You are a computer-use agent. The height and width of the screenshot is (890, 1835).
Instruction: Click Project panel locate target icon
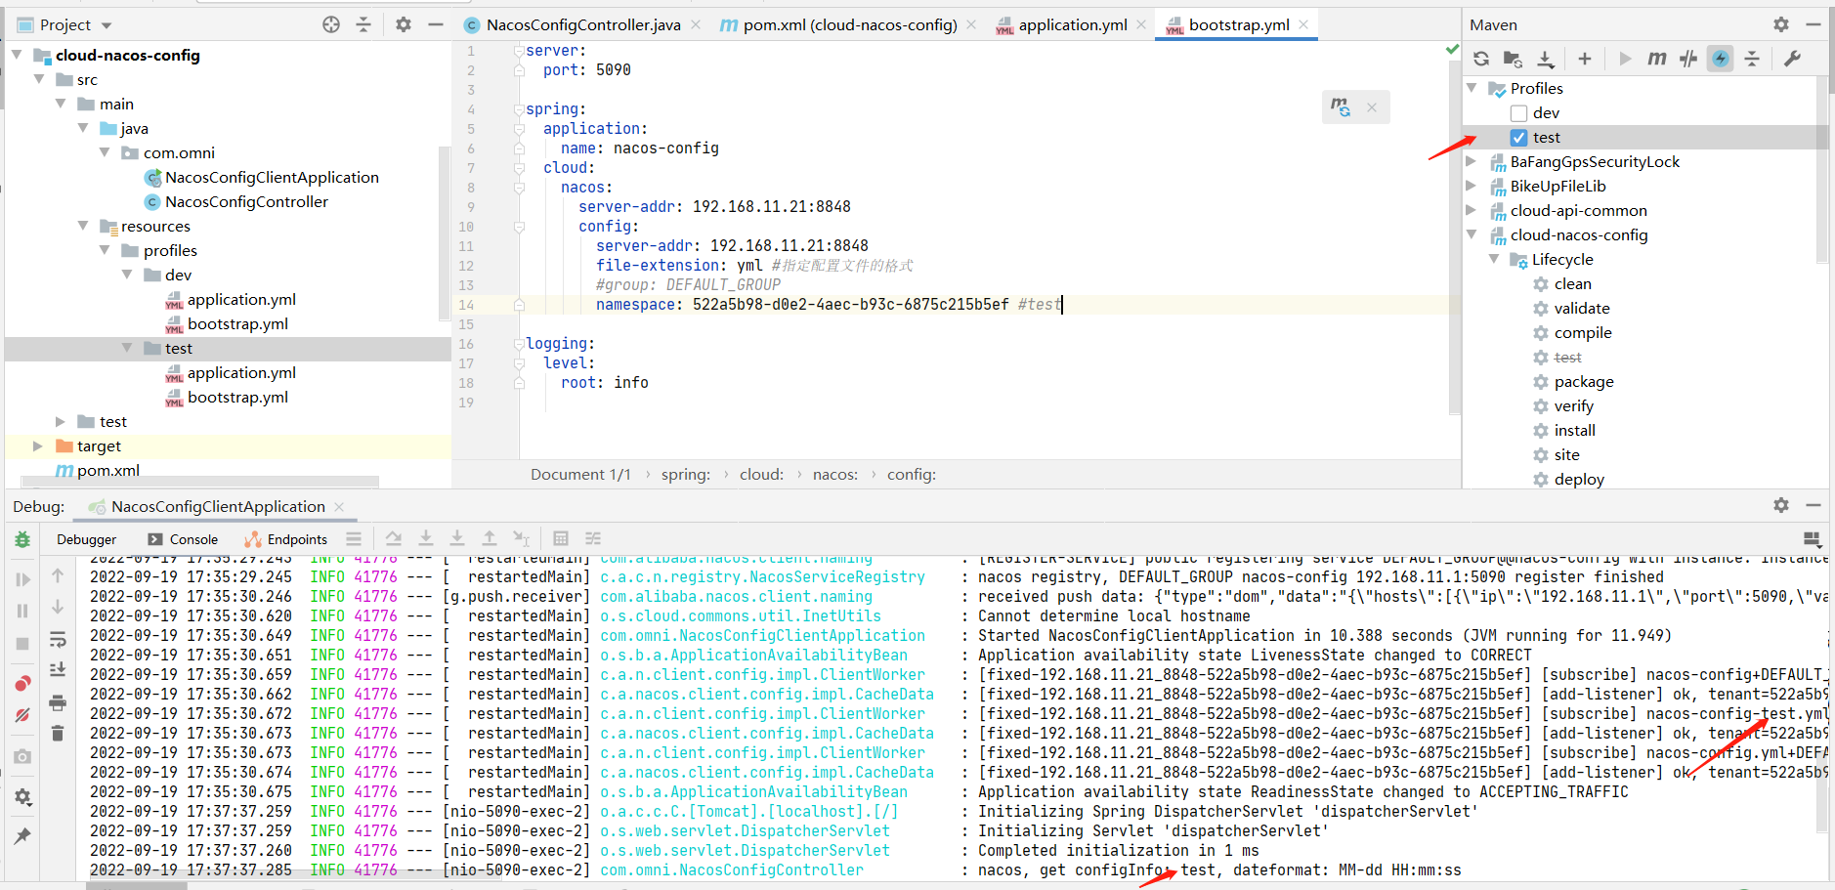pyautogui.click(x=331, y=24)
